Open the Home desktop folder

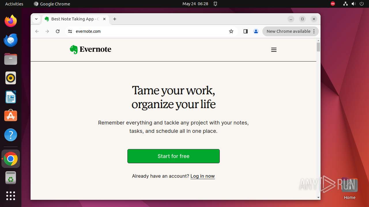click(x=349, y=188)
